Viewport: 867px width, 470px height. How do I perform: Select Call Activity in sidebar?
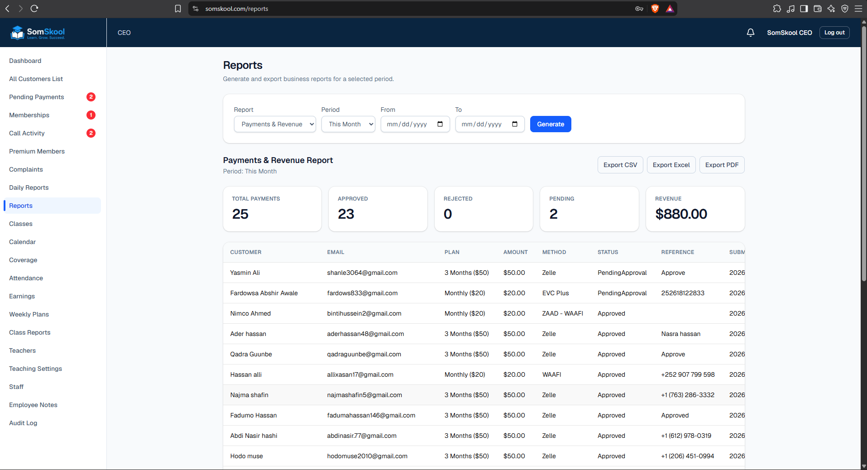53,133
